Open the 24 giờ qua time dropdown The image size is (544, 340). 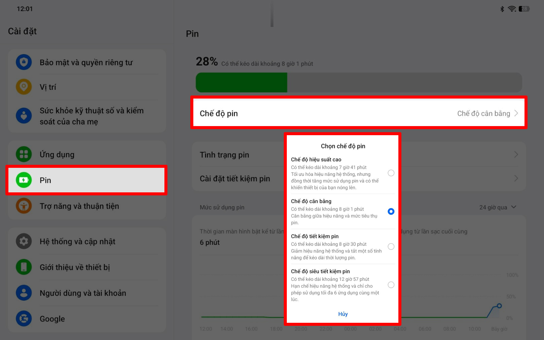tap(497, 207)
